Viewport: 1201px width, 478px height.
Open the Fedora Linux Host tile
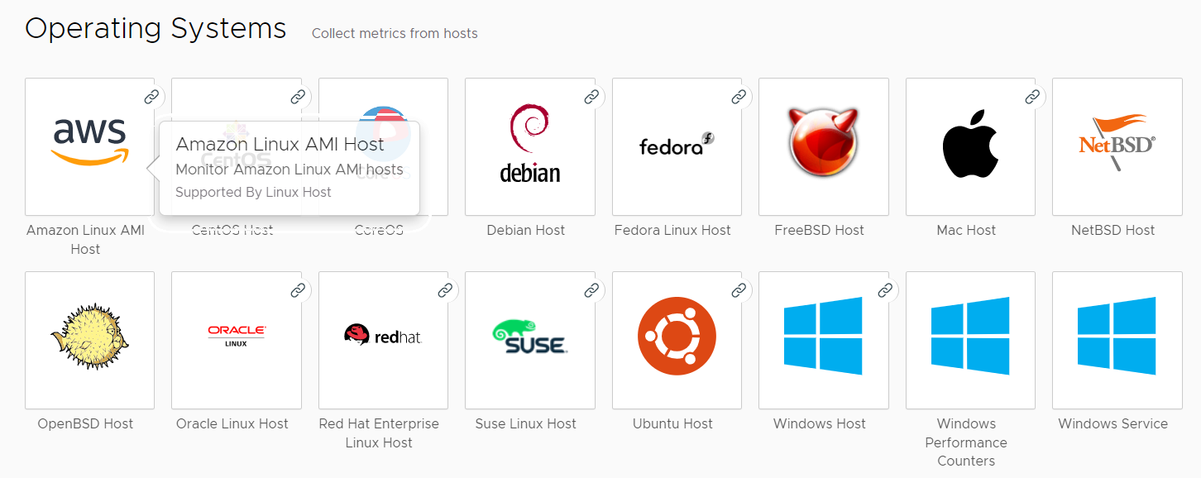[x=677, y=146]
